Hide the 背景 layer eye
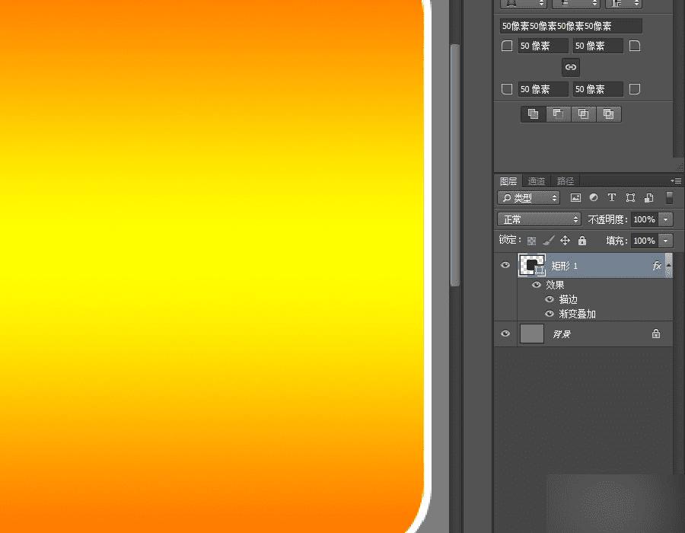Viewport: 685px width, 533px height. (x=505, y=334)
